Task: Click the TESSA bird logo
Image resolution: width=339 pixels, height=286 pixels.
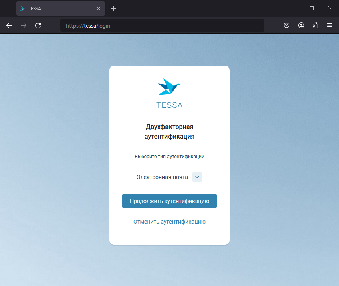Action: click(169, 87)
